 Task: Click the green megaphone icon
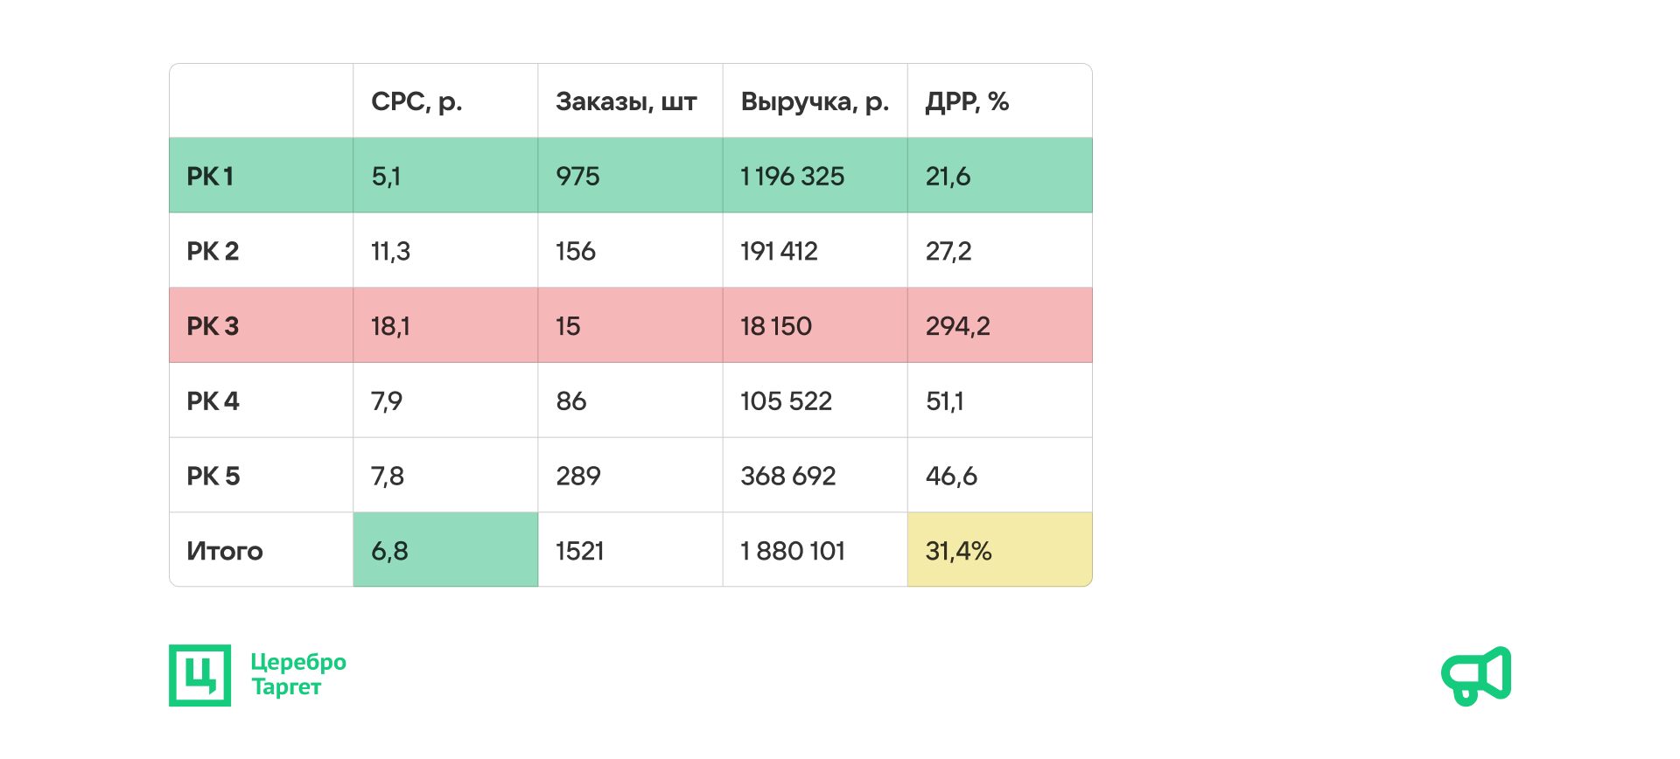(1476, 675)
